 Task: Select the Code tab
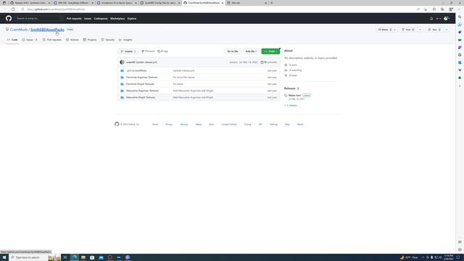coord(12,40)
